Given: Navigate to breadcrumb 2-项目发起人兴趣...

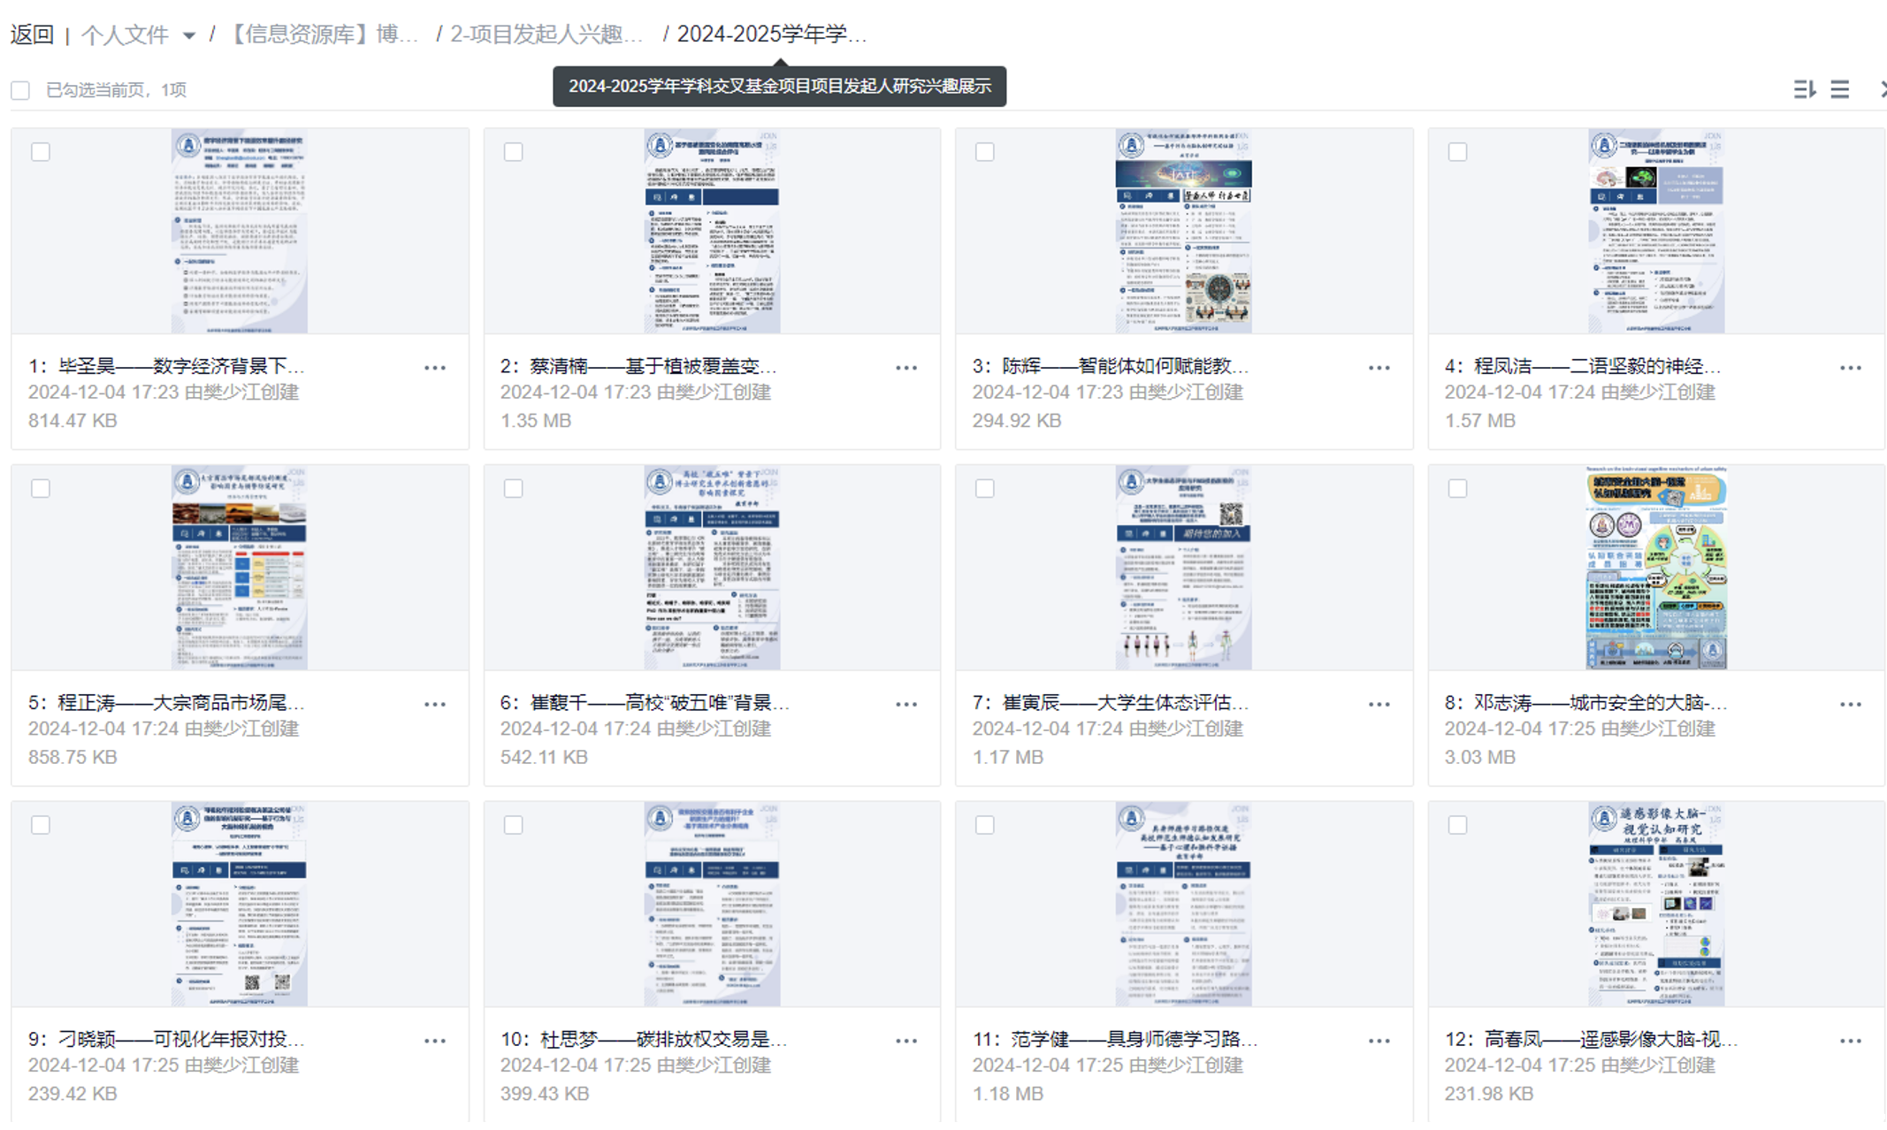Looking at the screenshot, I should click(x=548, y=36).
